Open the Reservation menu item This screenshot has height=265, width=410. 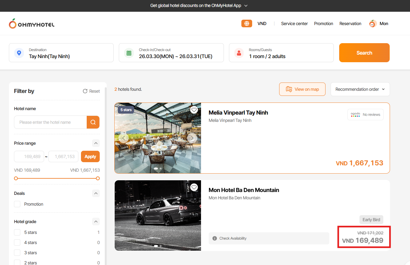(x=350, y=23)
